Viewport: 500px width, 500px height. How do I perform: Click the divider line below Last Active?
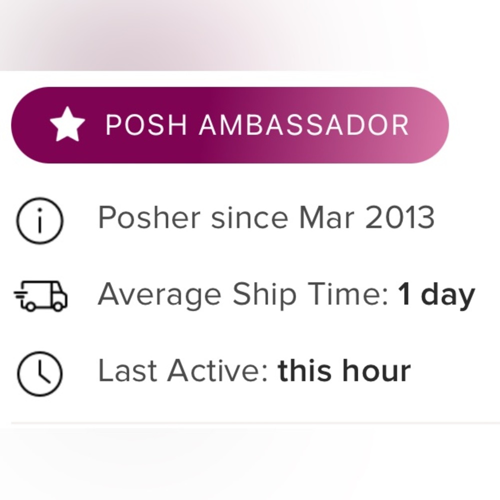point(250,422)
